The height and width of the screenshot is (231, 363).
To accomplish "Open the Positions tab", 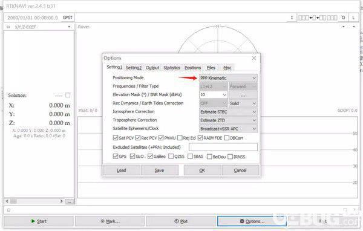I will pos(192,68).
